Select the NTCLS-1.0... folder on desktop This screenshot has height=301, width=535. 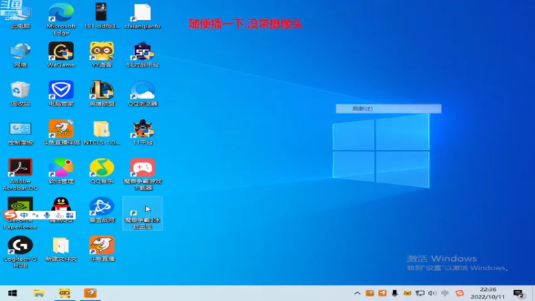coord(102,132)
